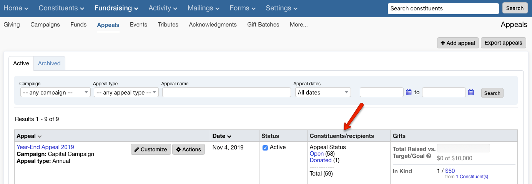Click the $50 In Kind link
Screen dimensions: 532x184
tap(450, 171)
